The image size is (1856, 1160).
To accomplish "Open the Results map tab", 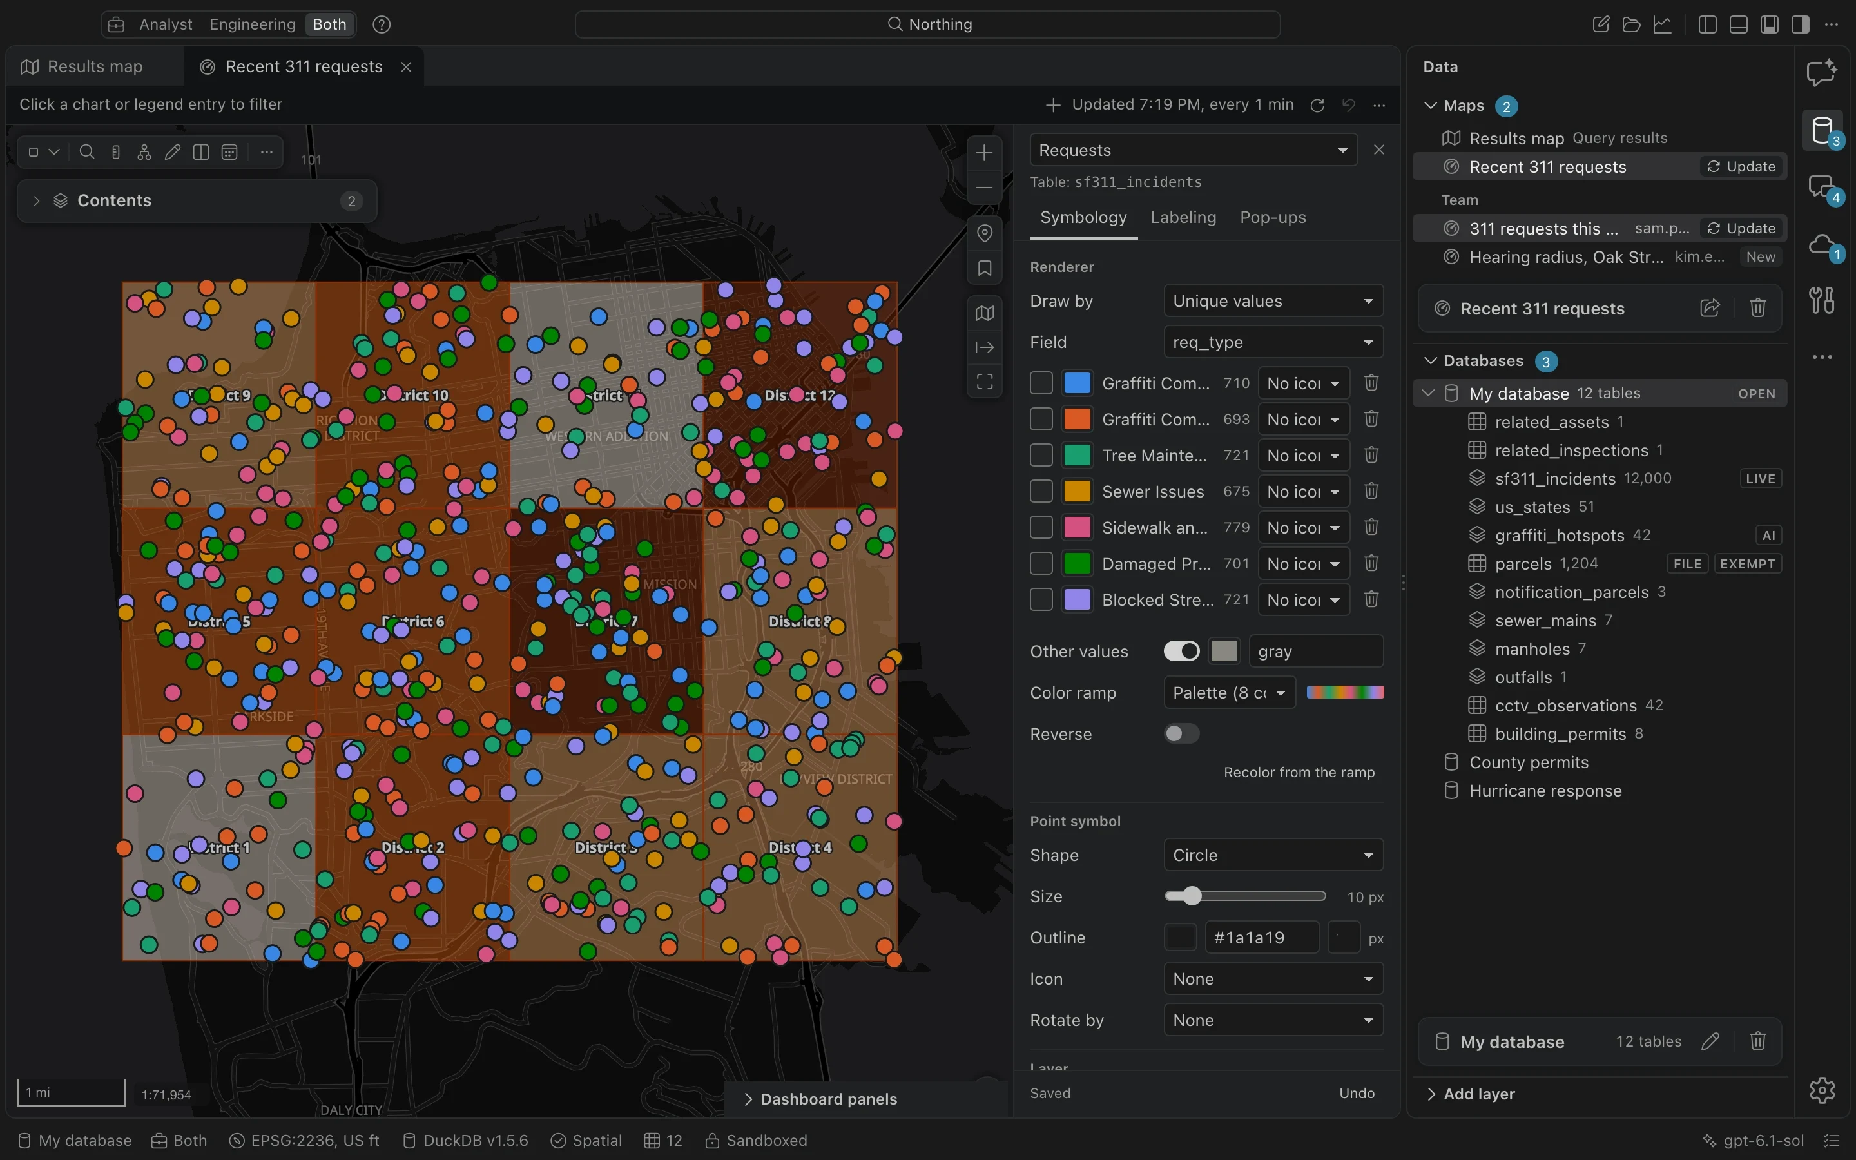I will point(95,67).
